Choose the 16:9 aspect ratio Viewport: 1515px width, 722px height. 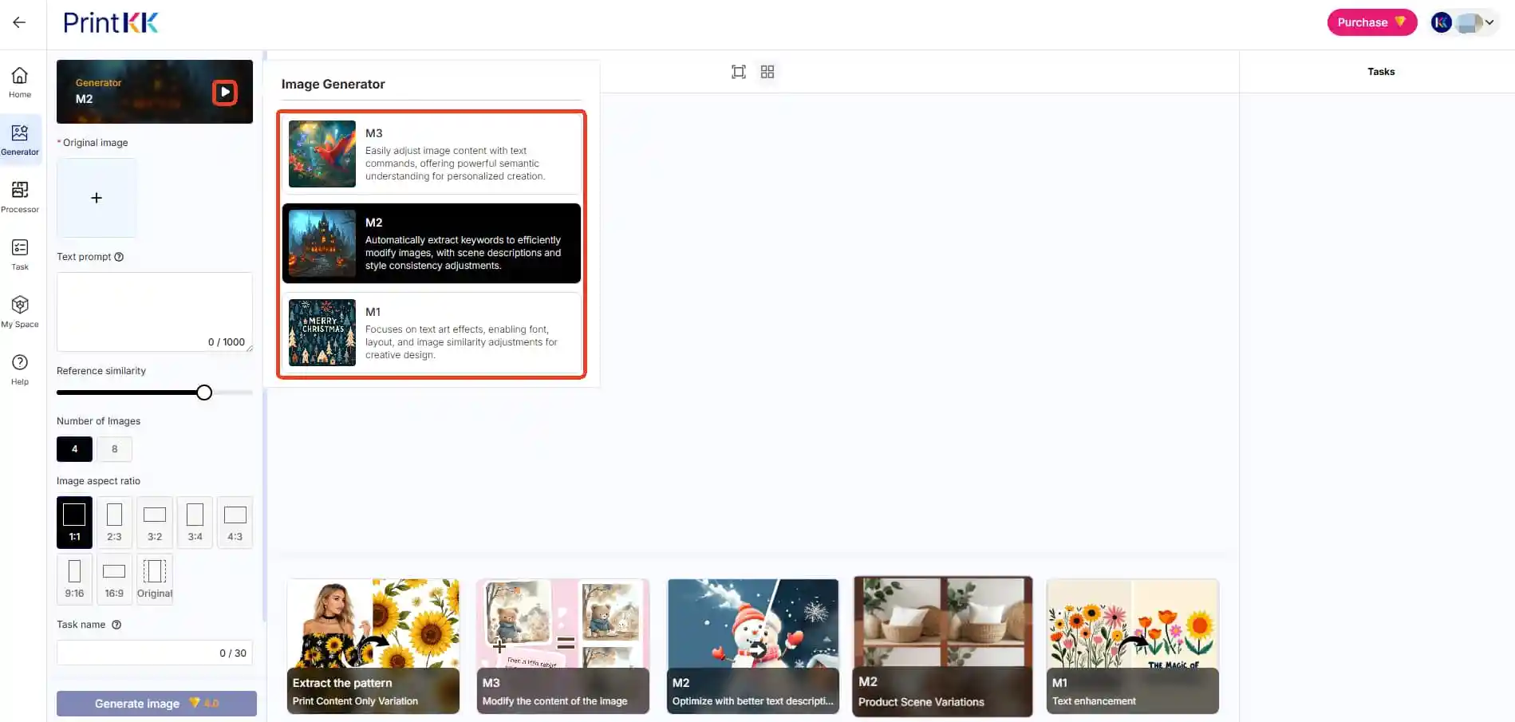[x=114, y=579]
